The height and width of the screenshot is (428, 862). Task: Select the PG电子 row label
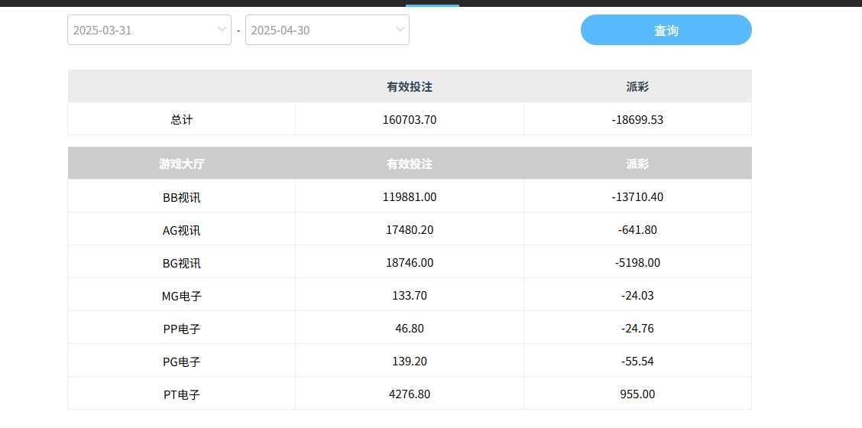(x=182, y=362)
